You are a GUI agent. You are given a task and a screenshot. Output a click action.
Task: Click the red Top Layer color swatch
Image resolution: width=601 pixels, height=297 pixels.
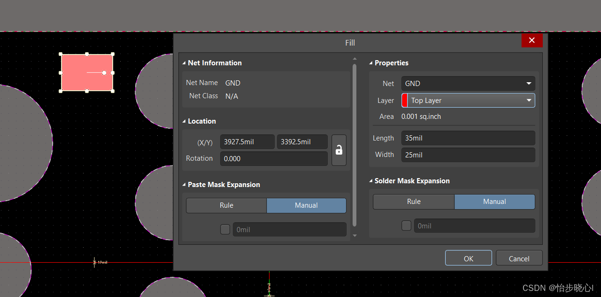pos(405,101)
